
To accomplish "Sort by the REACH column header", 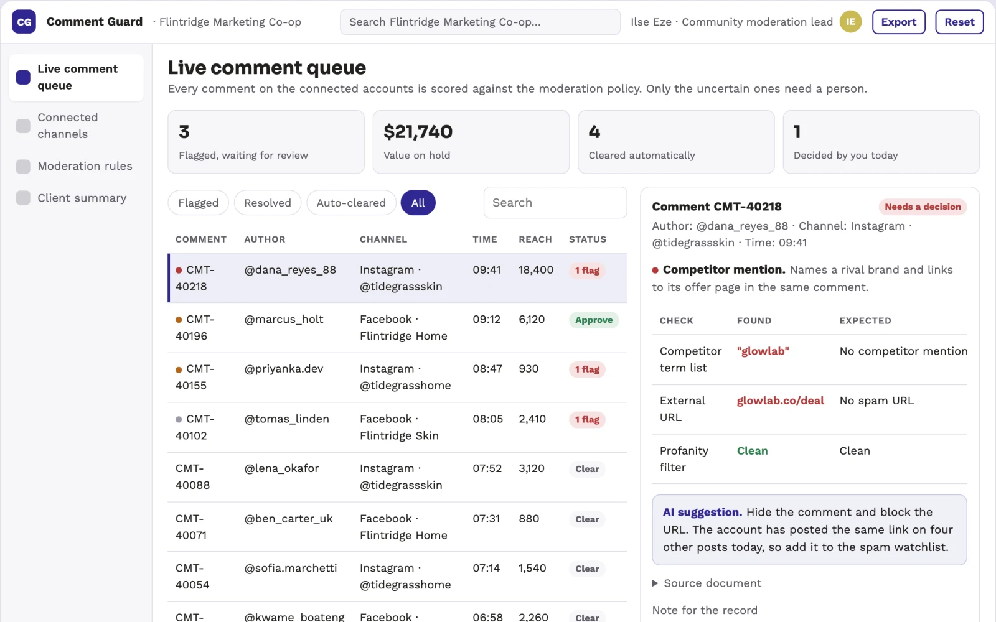I will coord(535,239).
